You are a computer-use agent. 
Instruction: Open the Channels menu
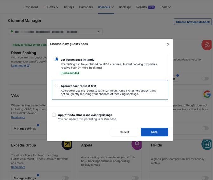tap(104, 7)
